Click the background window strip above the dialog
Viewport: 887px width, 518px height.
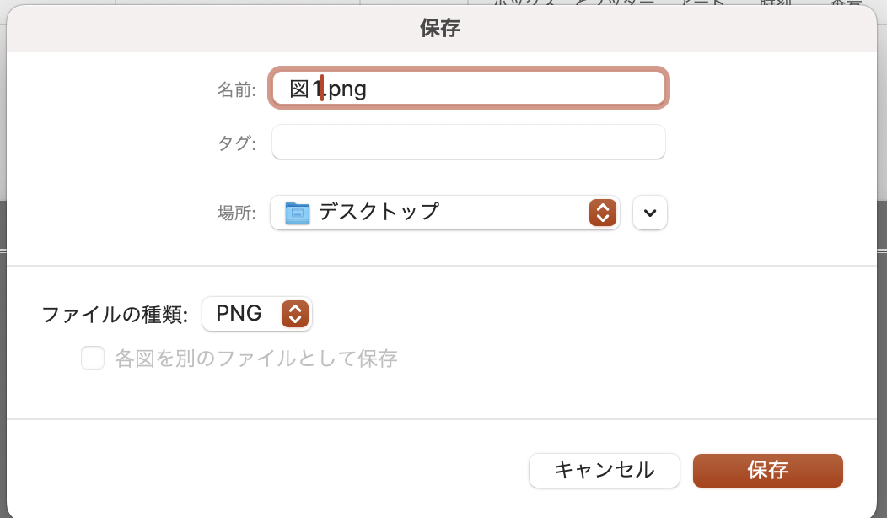point(253,4)
